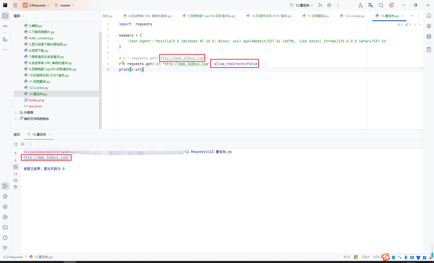Open test.html in project tree
The image size is (434, 263).
coord(35,106)
